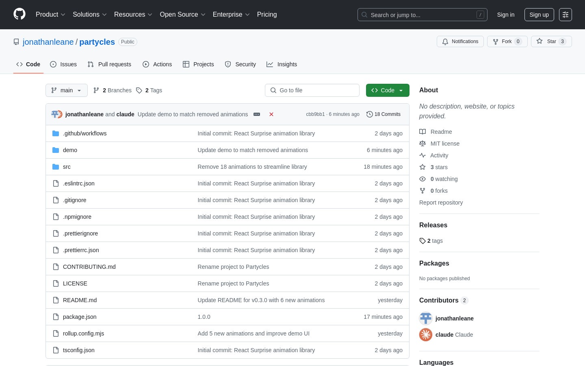Open the claude contributor avatar
Screen dimensions: 585x366
(x=426, y=335)
